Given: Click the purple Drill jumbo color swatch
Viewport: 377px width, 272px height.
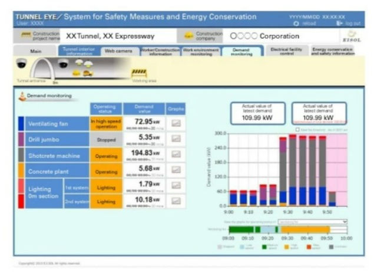Looking at the screenshot, I should (x=21, y=139).
